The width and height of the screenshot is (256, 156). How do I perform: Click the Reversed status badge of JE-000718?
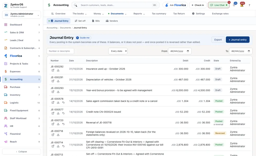[x=220, y=133]
